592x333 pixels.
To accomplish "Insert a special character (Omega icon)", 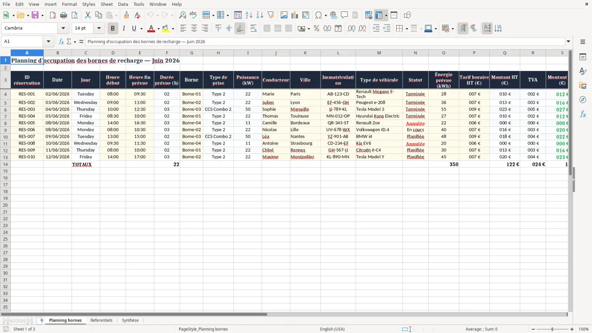I will (x=319, y=15).
